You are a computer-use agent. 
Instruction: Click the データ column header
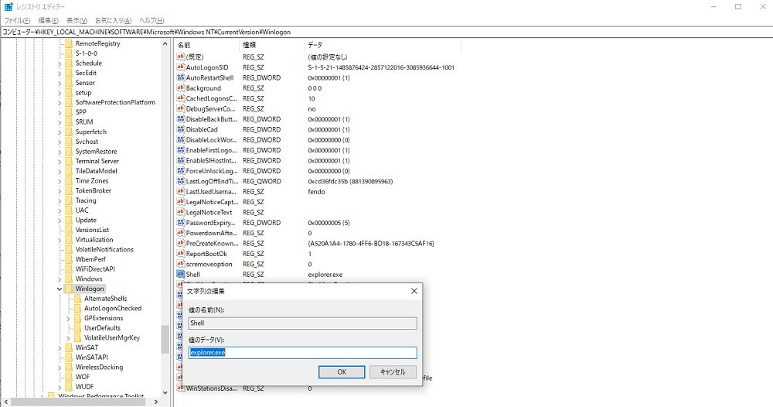coord(315,45)
